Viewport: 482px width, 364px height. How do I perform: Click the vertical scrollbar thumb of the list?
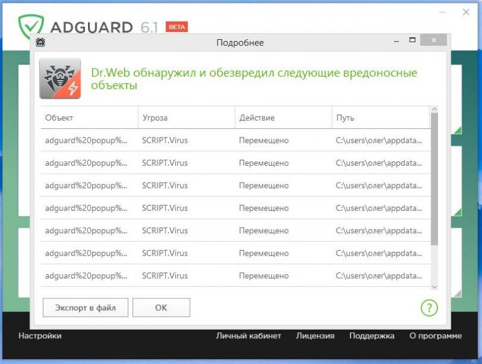pyautogui.click(x=434, y=179)
